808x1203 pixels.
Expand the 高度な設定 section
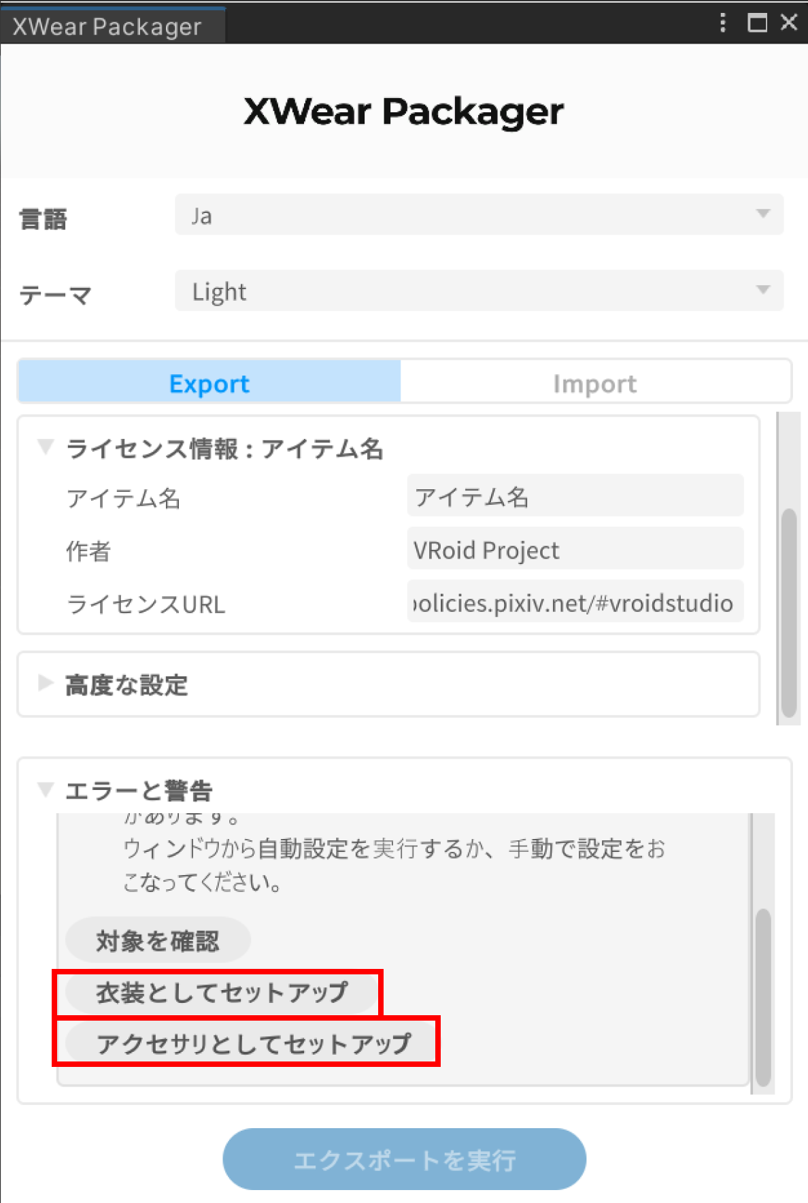(x=46, y=682)
